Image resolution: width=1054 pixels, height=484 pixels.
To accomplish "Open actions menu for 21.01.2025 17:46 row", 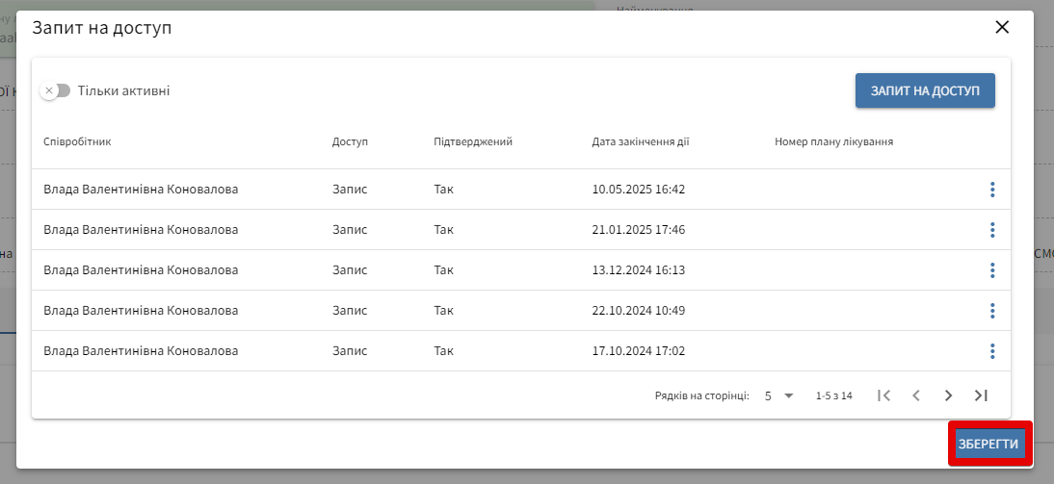I will 991,230.
